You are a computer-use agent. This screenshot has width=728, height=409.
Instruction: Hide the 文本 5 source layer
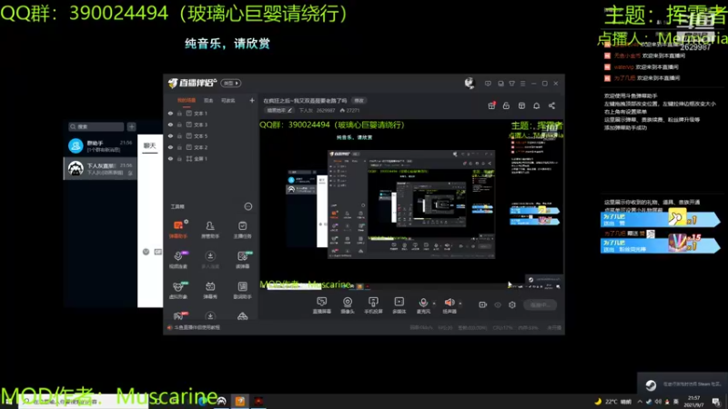click(x=170, y=135)
